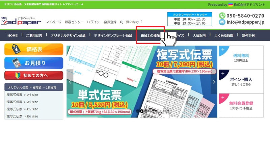This screenshot has width=270, height=162.
Task: Click info@adpapper.jp email address
Action: tap(245, 22)
